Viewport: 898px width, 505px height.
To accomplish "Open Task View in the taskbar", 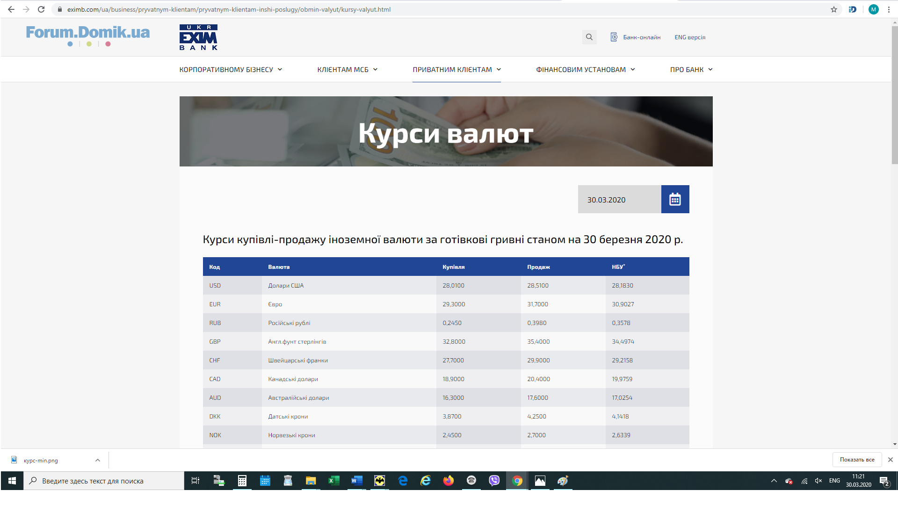I will tap(196, 481).
